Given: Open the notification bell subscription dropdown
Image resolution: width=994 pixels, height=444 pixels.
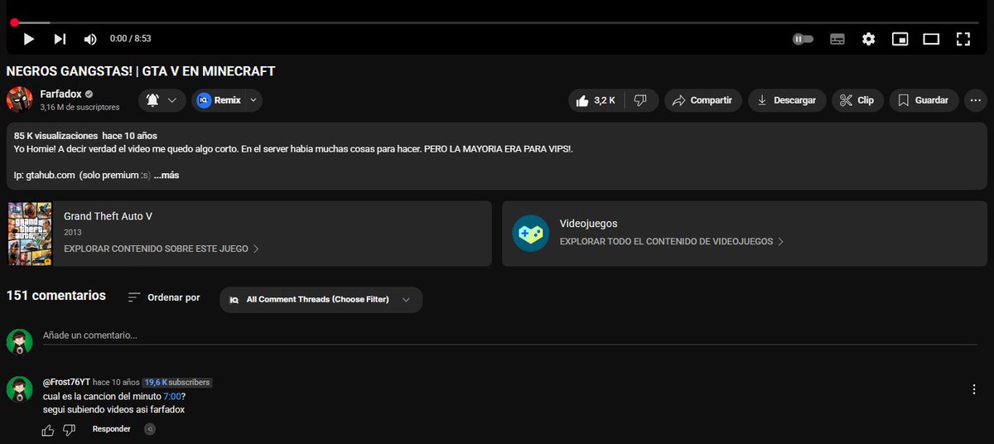Looking at the screenshot, I should coord(162,100).
